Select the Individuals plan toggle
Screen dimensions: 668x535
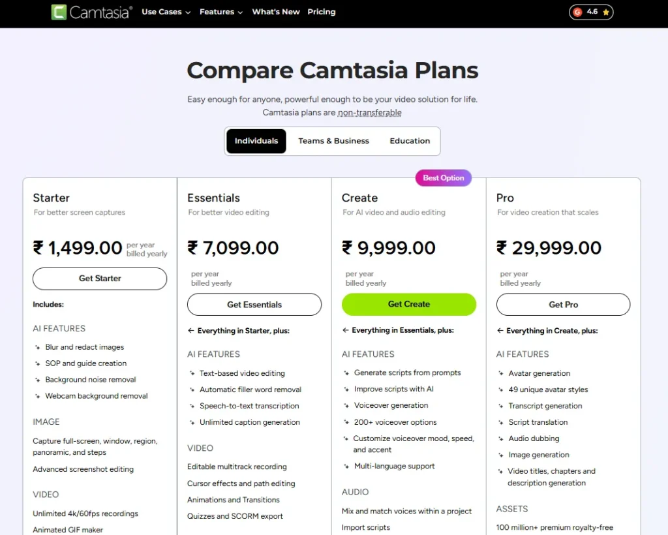point(256,141)
